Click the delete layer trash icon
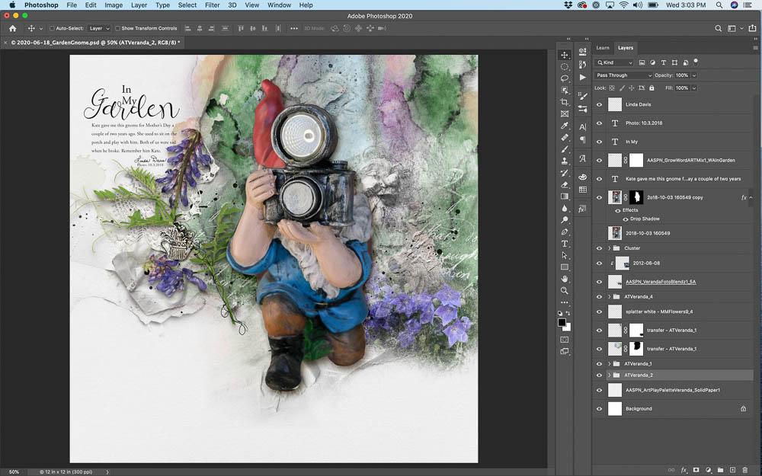Viewport: 762px width, 476px height. tap(745, 470)
